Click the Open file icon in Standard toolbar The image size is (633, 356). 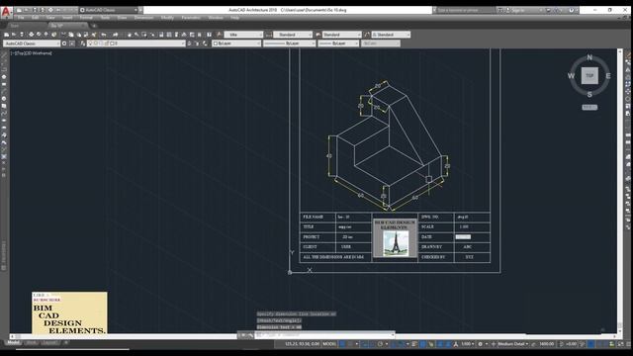click(14, 35)
